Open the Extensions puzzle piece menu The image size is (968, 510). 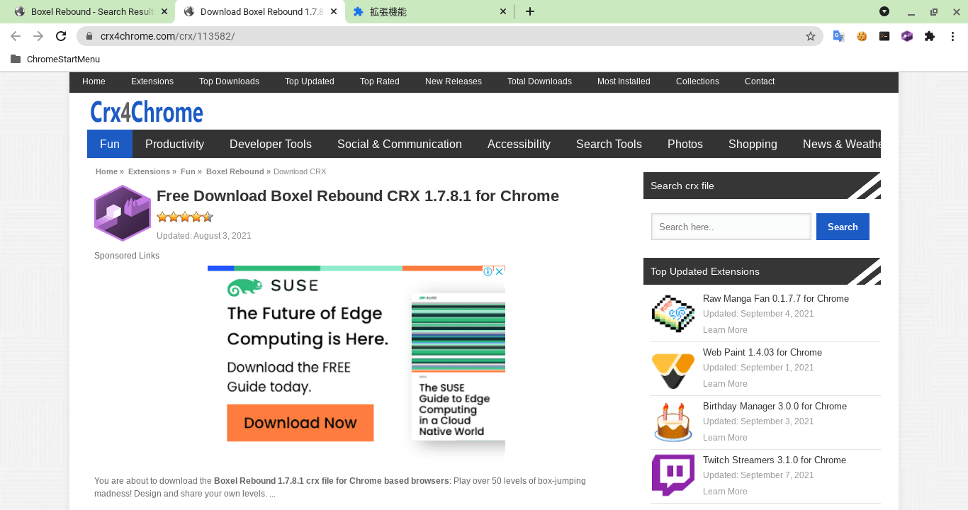coord(930,36)
